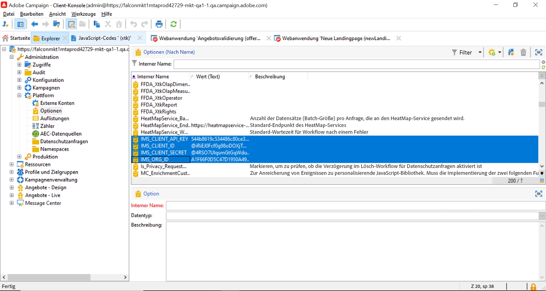This screenshot has height=291, width=546.
Task: Open the Datentyp dropdown
Action: pos(542,216)
